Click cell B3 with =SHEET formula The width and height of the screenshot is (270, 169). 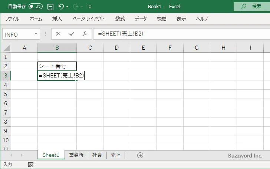pos(57,76)
